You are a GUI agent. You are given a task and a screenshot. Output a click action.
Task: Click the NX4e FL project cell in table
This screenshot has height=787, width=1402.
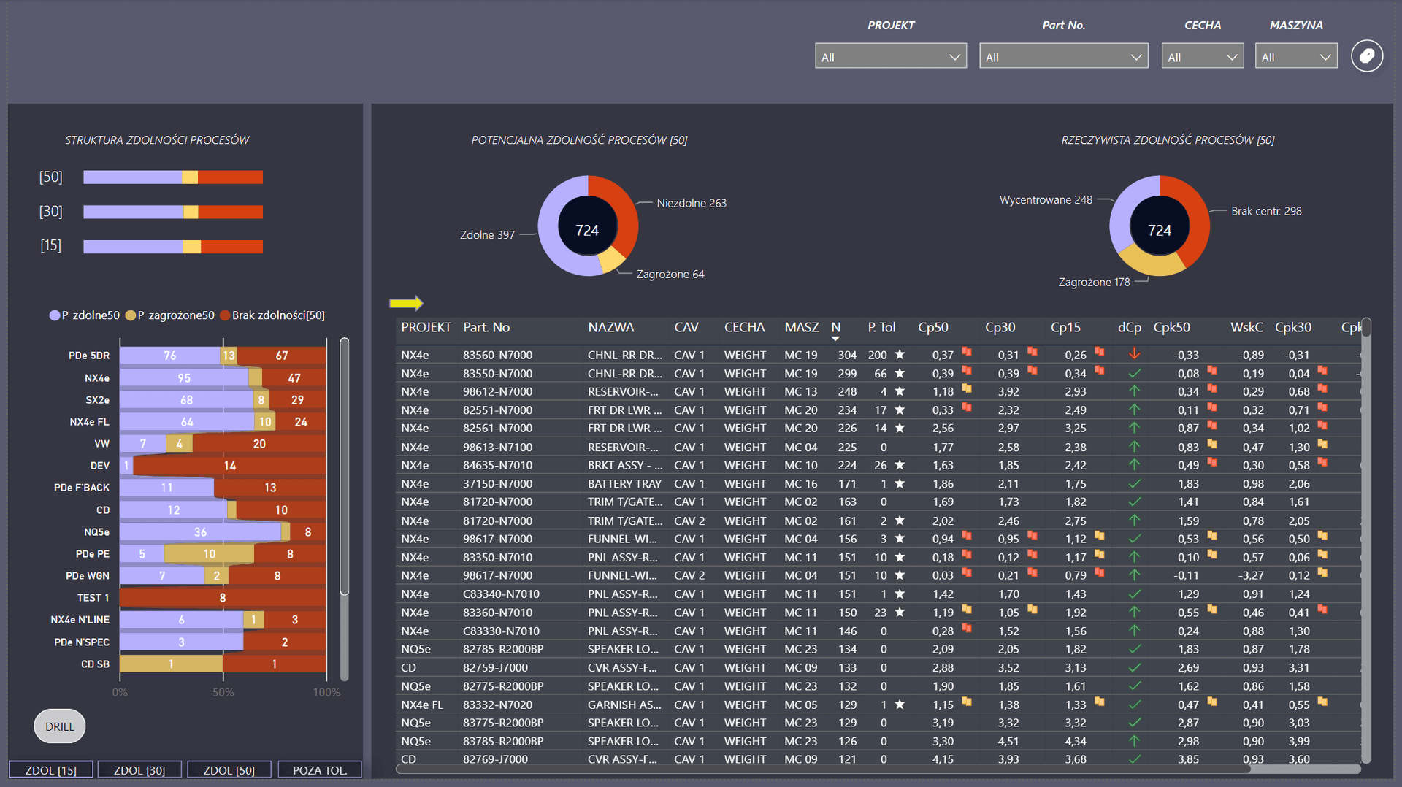click(421, 705)
